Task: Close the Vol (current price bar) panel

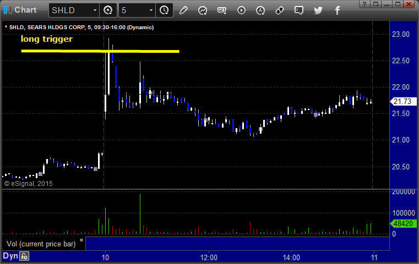Action: pyautogui.click(x=81, y=240)
